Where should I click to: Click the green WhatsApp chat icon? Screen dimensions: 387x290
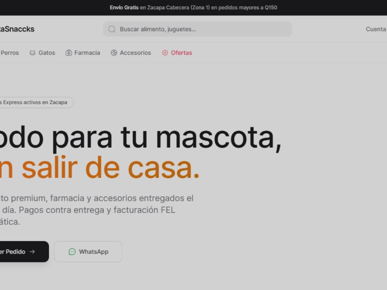click(72, 252)
